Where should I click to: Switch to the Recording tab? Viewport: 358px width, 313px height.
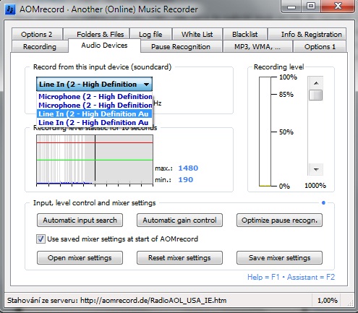pos(40,46)
